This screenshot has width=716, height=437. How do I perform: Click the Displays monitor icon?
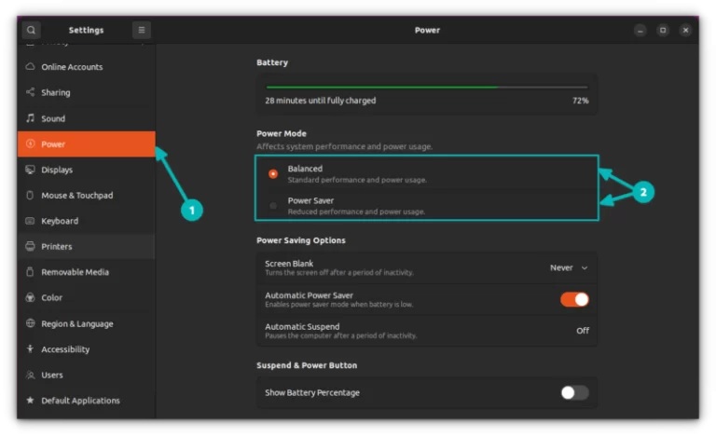30,170
